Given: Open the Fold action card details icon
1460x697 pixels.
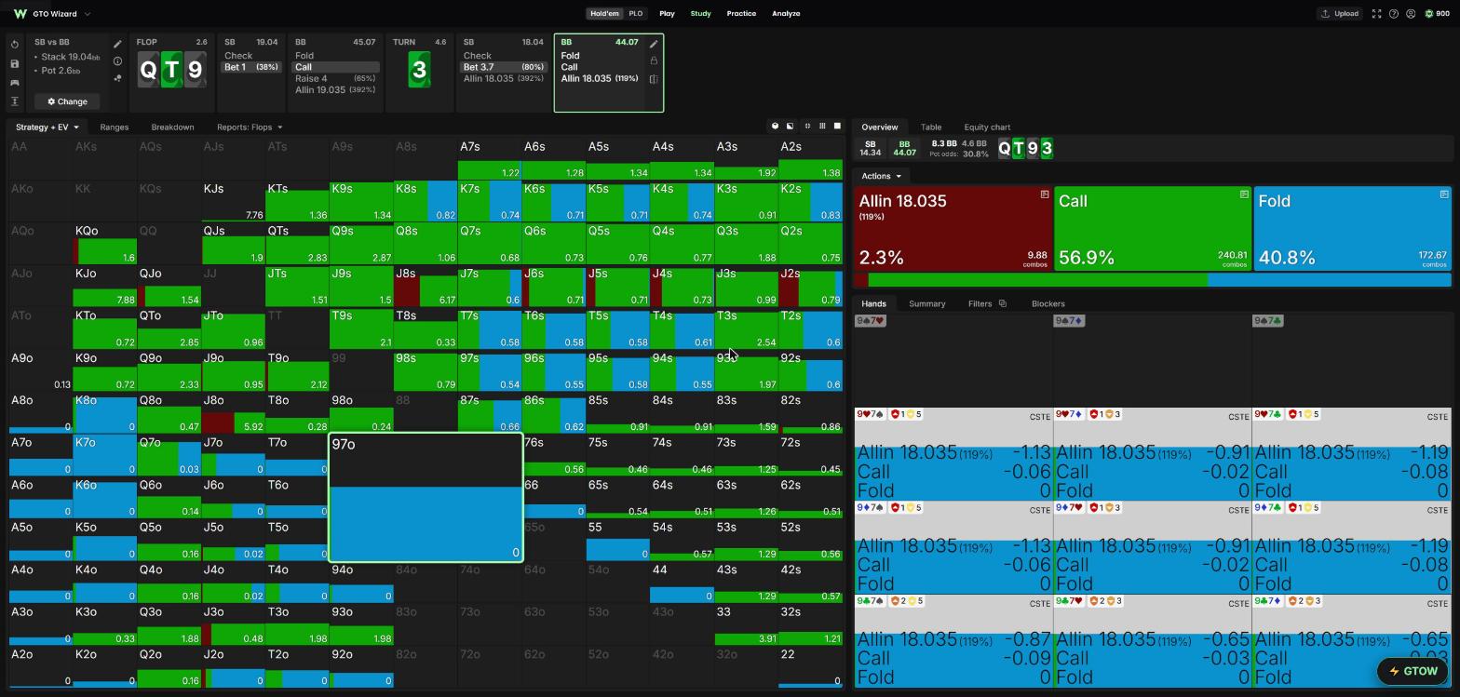Looking at the screenshot, I should [1444, 194].
